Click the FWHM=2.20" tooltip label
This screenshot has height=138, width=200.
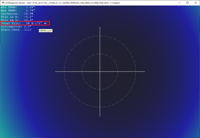(x=45, y=31)
